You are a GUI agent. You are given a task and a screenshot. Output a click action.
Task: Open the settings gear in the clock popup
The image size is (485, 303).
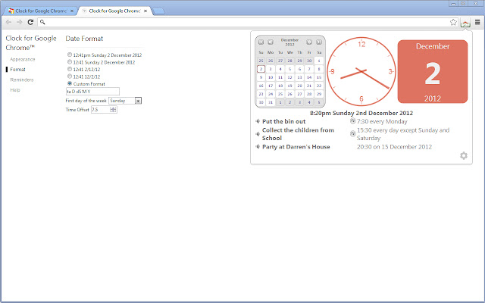tap(463, 155)
